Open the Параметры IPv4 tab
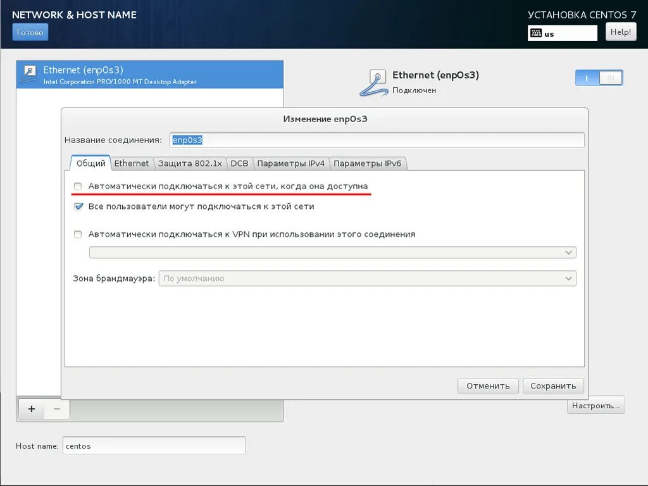Image resolution: width=648 pixels, height=486 pixels. click(x=290, y=163)
